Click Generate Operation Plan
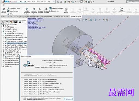Image resolution: width=139 pixels, height=101 pixels. pos(34,11)
